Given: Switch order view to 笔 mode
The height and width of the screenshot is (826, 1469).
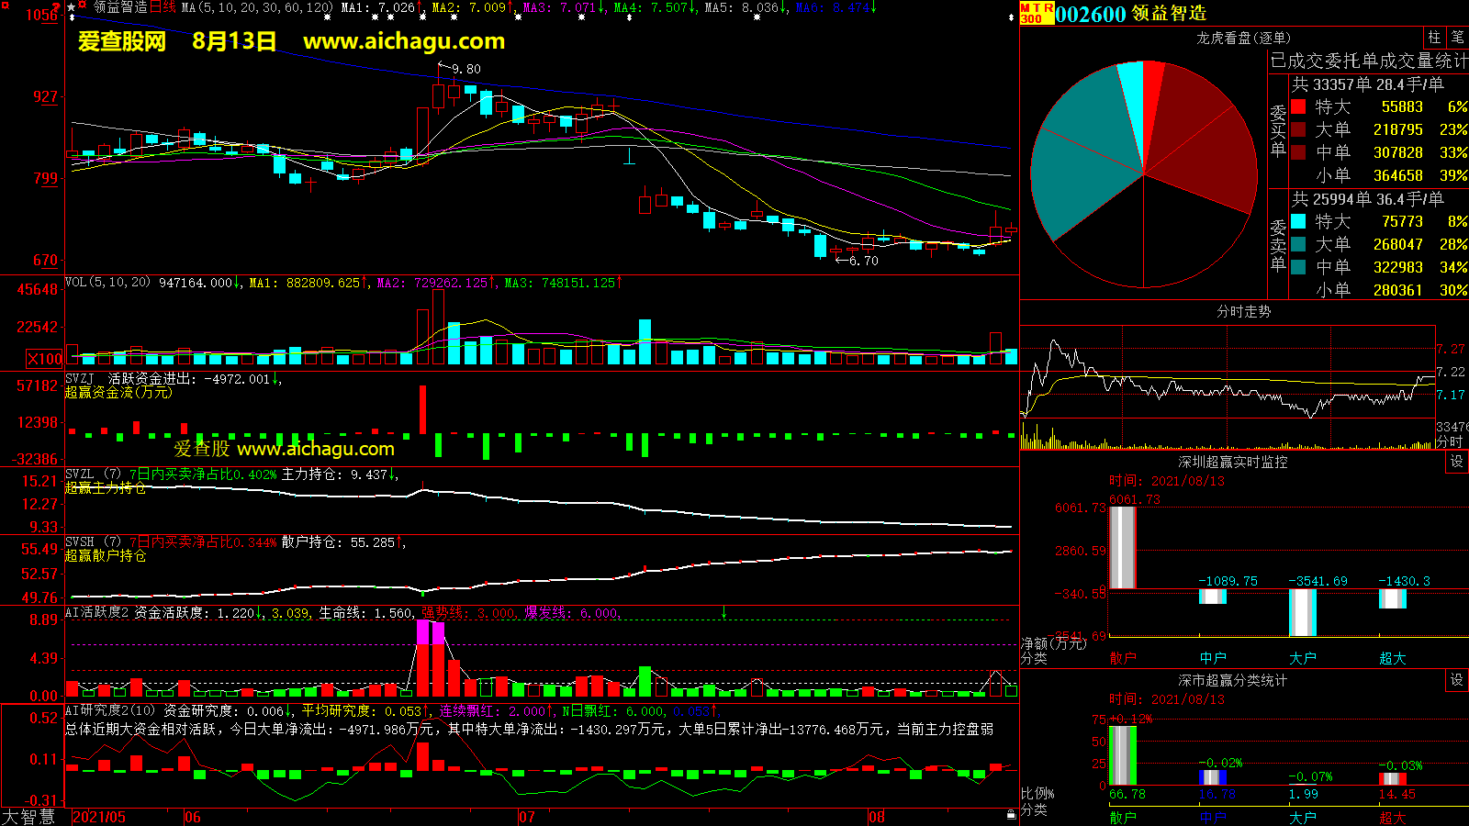Looking at the screenshot, I should tap(1458, 38).
